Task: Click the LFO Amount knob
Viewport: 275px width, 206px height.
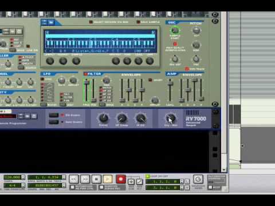Action: tap(73, 80)
